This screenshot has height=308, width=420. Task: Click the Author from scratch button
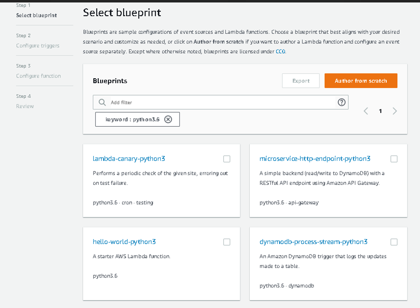361,81
